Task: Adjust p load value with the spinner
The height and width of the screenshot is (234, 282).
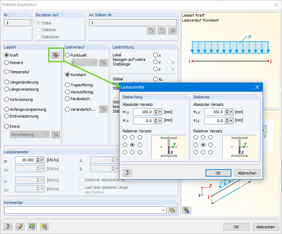Action: coord(38,160)
